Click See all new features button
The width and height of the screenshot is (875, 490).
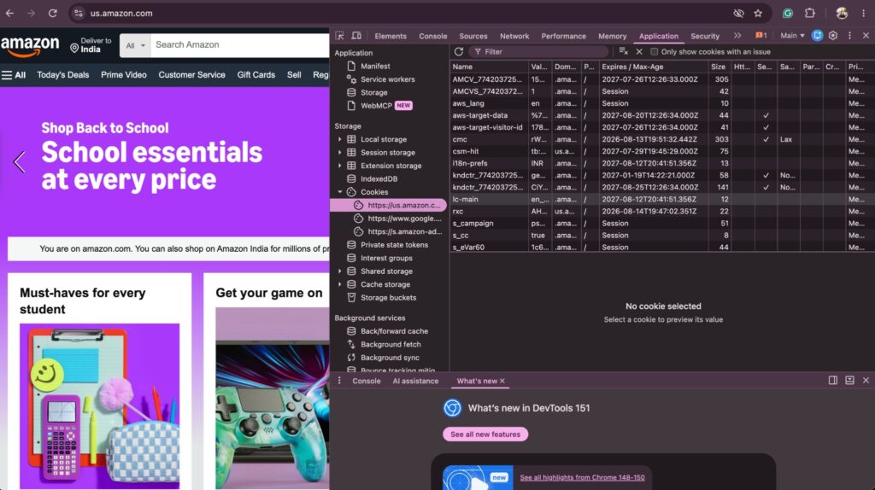(485, 435)
